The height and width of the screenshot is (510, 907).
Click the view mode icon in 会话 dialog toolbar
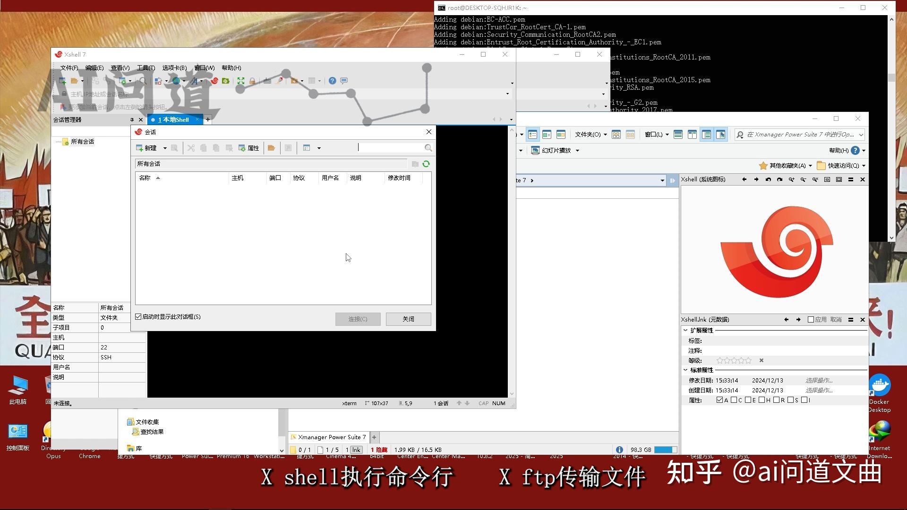pos(307,148)
